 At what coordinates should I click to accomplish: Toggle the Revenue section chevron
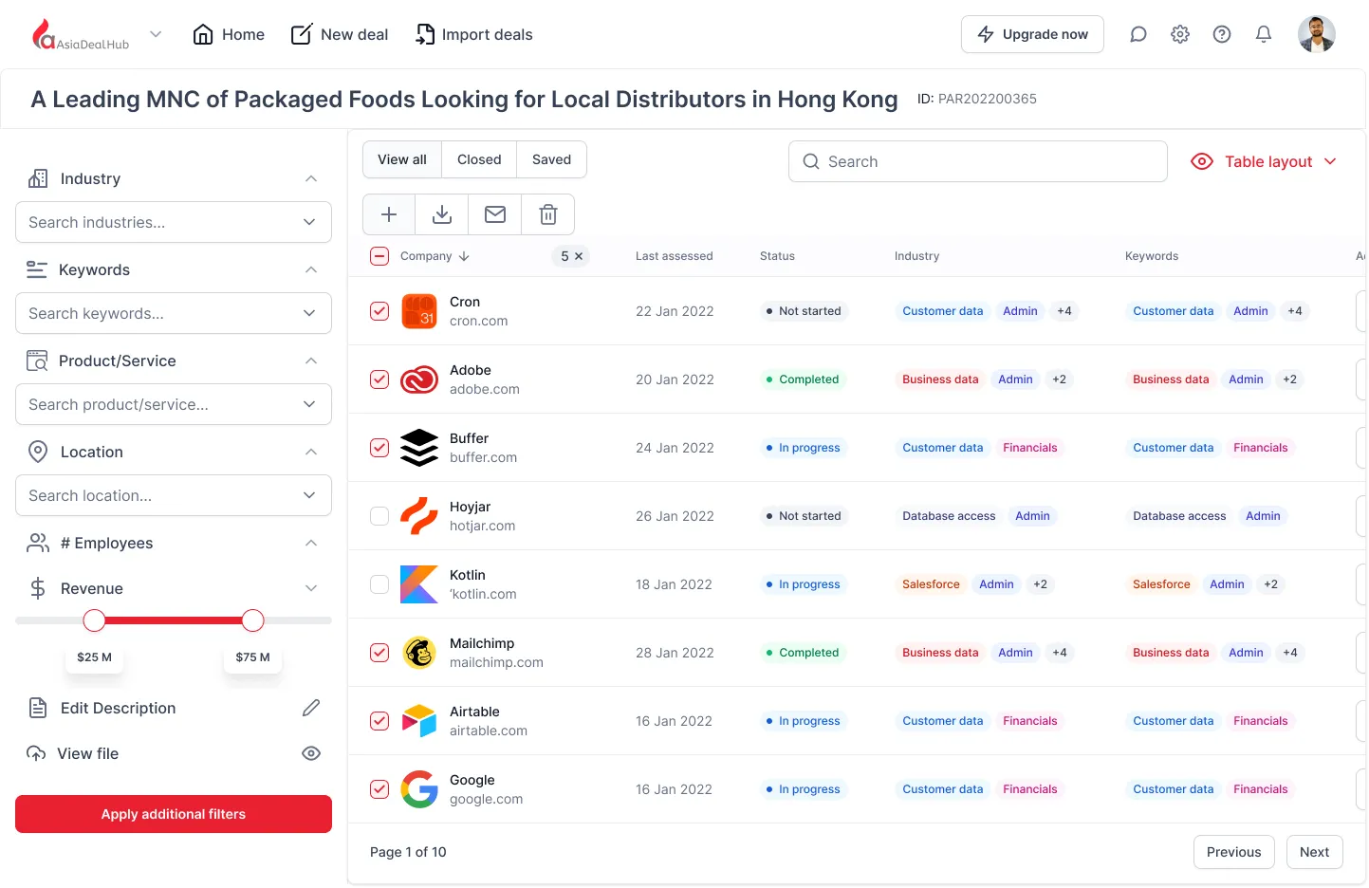click(311, 588)
